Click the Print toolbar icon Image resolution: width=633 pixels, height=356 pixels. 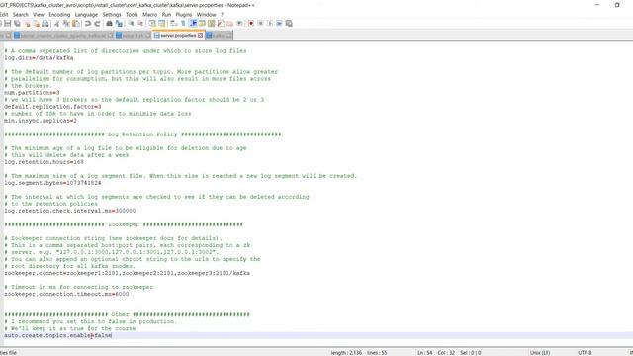[45, 24]
